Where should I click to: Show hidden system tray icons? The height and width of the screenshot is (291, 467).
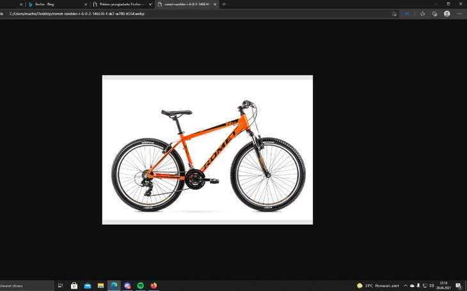(x=405, y=286)
